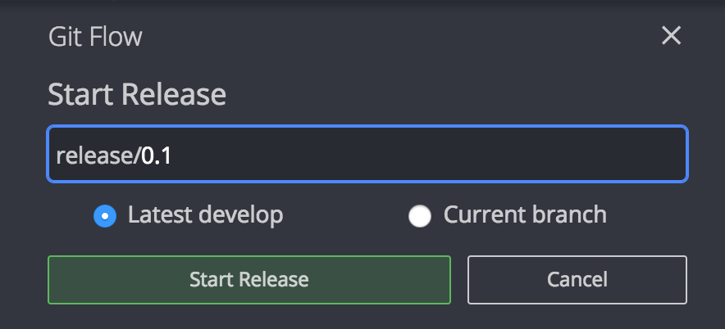Viewport: 725px width, 329px height.
Task: Click empty area inside the release name box
Action: 430,155
